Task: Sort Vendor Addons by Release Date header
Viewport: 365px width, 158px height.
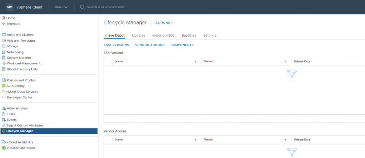Action: coord(302,140)
